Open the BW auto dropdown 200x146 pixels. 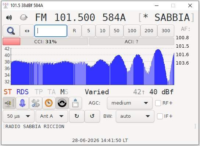(135, 116)
